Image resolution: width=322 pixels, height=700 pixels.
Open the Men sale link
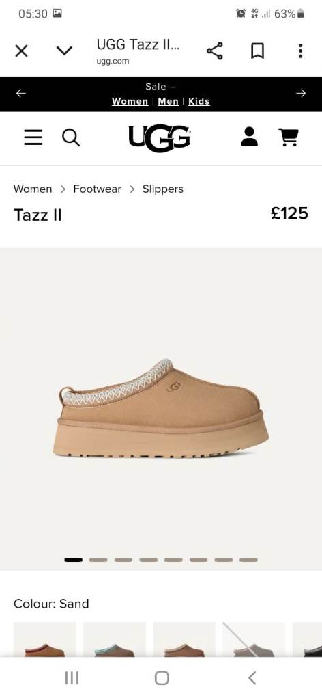(169, 101)
